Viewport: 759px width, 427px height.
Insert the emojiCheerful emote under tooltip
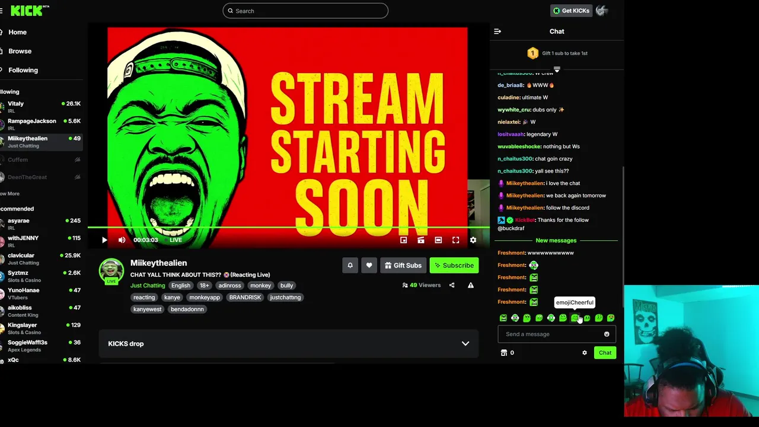pyautogui.click(x=575, y=318)
